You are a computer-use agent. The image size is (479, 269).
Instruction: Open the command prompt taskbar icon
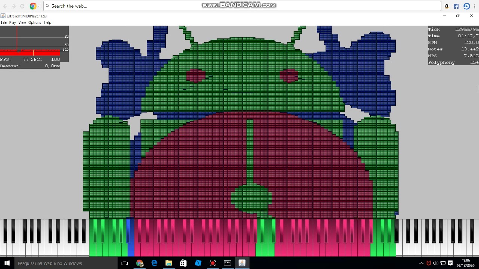pyautogui.click(x=227, y=263)
